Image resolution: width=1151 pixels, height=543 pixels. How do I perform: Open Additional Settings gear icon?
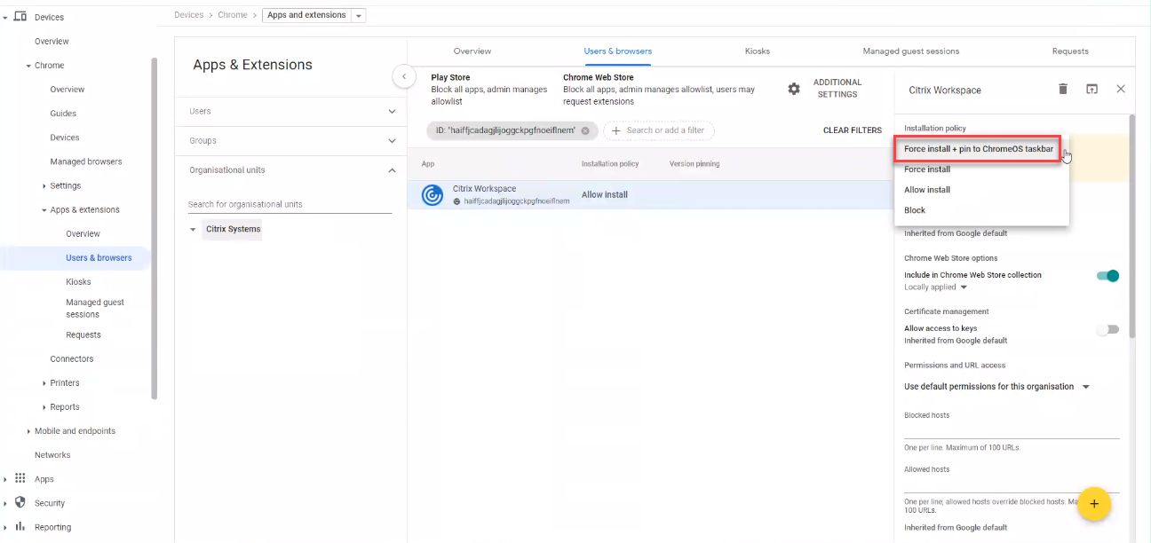[x=794, y=89]
